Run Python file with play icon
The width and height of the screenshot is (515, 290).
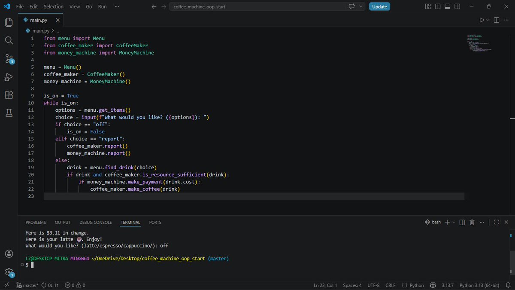pos(482,20)
